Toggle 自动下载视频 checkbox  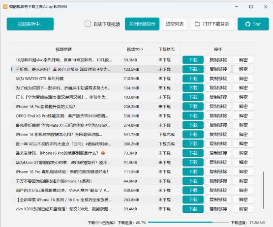pos(88,24)
